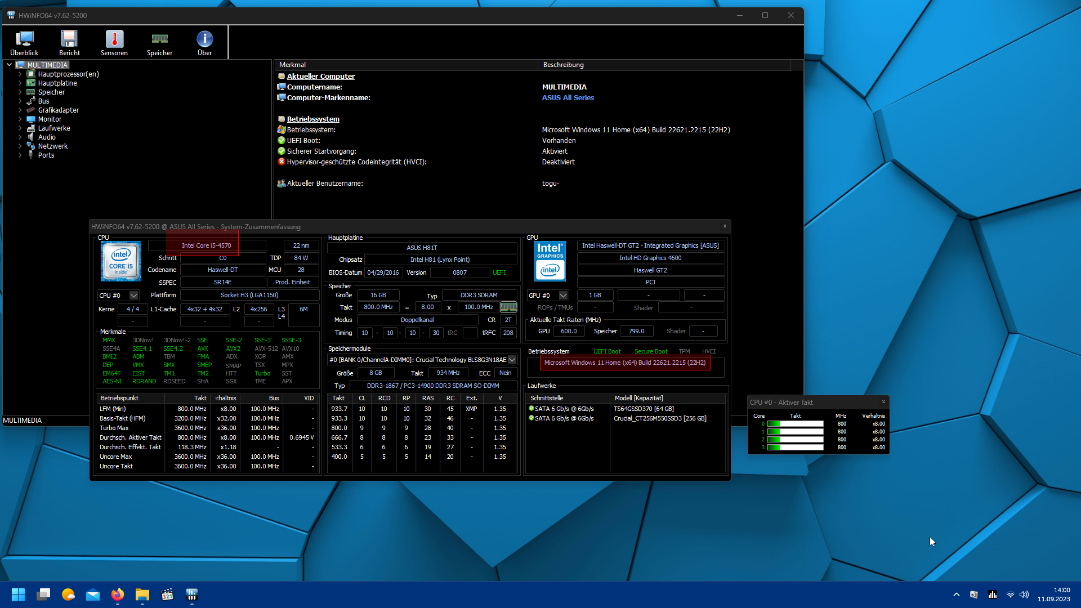Open Firefox from the taskbar
Image resolution: width=1081 pixels, height=608 pixels.
pos(117,594)
